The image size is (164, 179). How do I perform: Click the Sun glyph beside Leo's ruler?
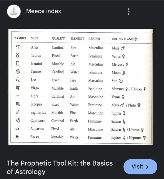point(121,81)
